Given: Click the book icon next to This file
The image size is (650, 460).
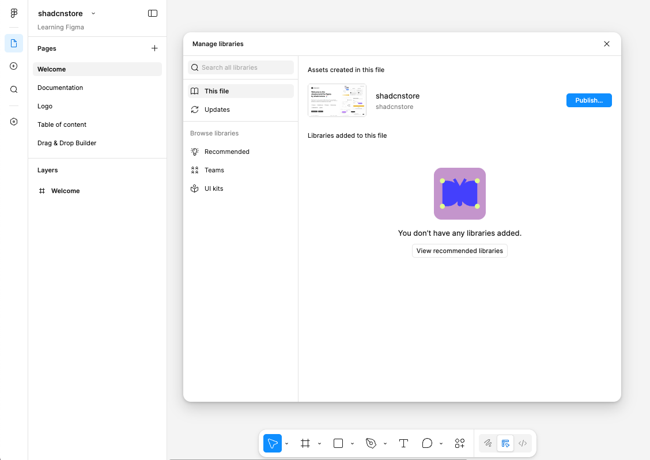Looking at the screenshot, I should [x=194, y=91].
